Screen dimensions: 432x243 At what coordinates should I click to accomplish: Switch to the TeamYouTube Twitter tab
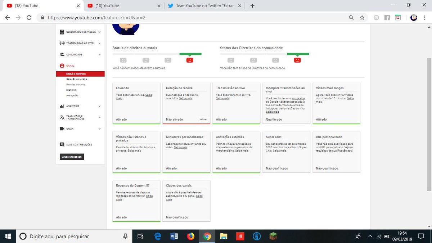click(x=205, y=6)
